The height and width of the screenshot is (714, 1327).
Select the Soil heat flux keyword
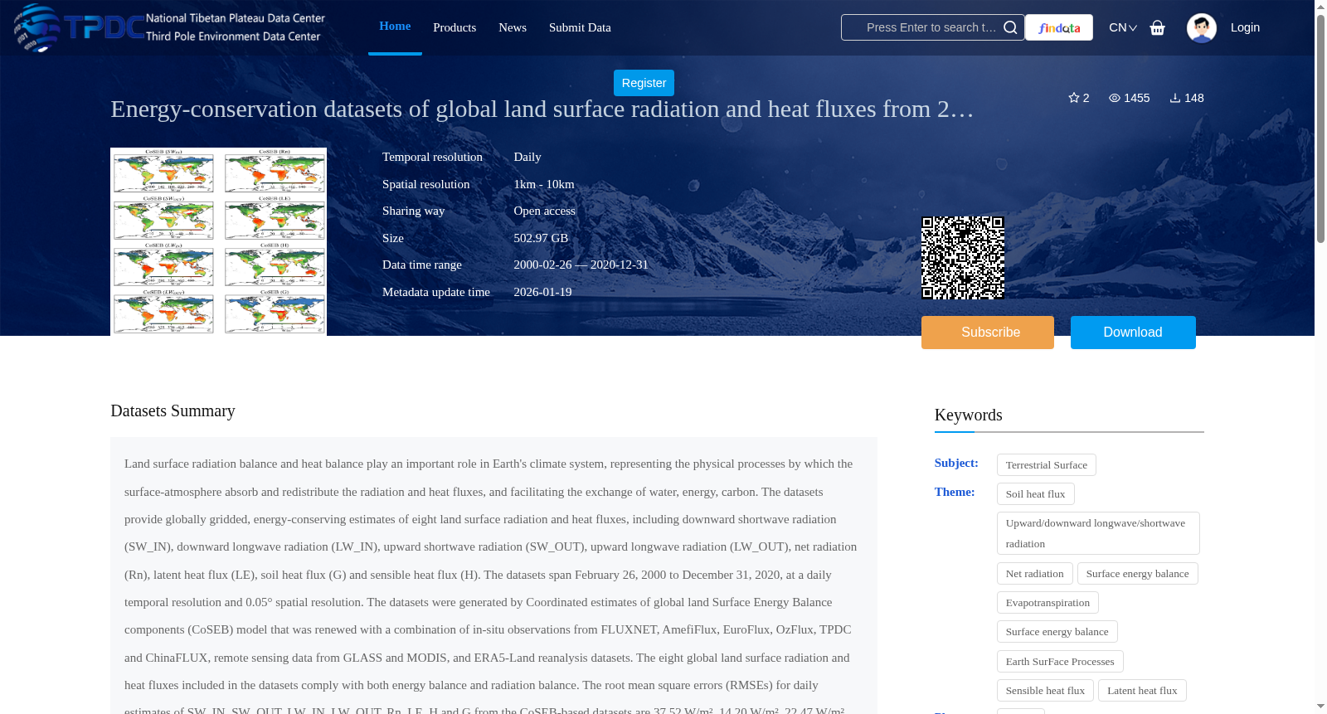coord(1036,494)
